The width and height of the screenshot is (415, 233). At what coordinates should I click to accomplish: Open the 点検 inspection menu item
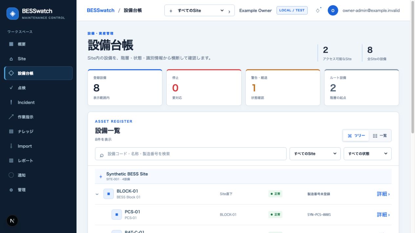pyautogui.click(x=38, y=88)
